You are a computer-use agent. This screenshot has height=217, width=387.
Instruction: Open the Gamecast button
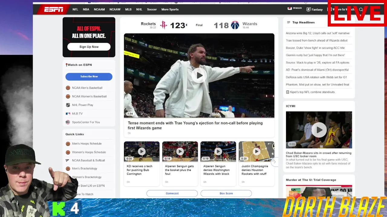[x=172, y=193]
